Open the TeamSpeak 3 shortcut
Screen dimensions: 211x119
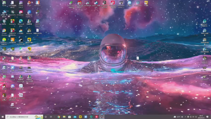coord(138,4)
